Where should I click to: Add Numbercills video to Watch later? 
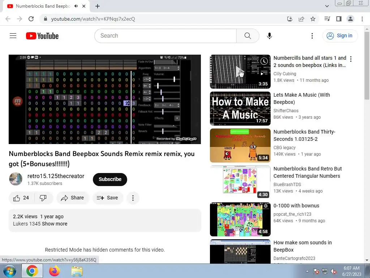click(264, 61)
